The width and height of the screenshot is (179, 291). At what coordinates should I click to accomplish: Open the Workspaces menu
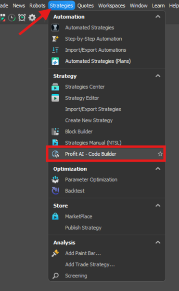(x=112, y=6)
